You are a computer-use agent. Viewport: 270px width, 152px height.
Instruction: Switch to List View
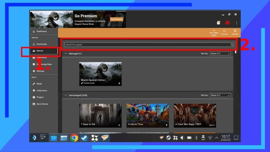[224, 32]
